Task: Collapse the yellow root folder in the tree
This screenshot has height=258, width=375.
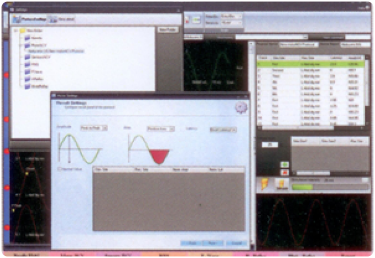Action: [x=16, y=31]
